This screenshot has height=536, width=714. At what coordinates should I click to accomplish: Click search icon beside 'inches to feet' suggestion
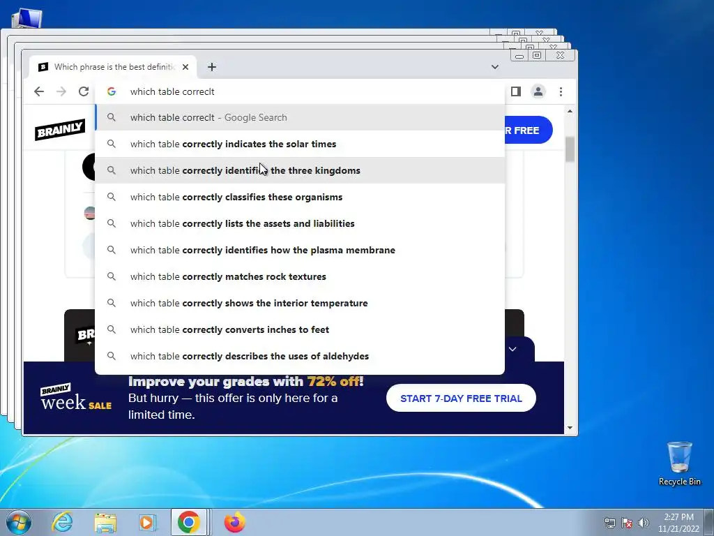click(x=111, y=329)
